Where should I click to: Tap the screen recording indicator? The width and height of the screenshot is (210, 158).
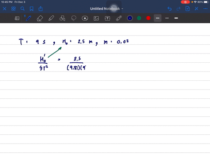click(185, 2)
